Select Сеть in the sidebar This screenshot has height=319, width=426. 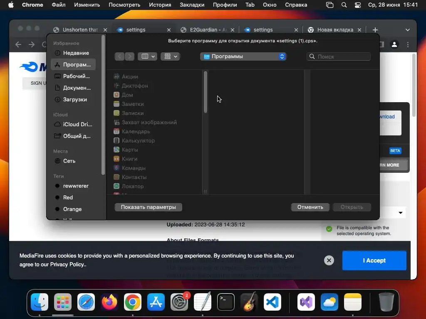(73, 161)
